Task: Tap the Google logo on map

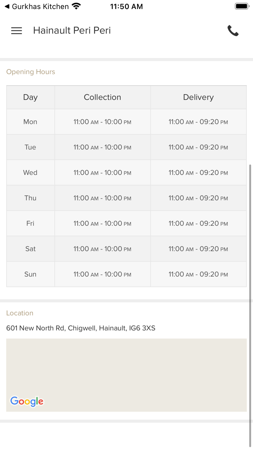Action: (x=27, y=401)
